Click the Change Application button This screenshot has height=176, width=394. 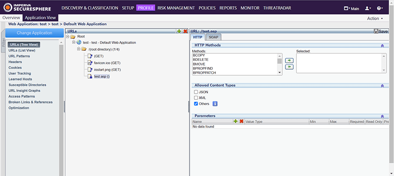tap(34, 33)
